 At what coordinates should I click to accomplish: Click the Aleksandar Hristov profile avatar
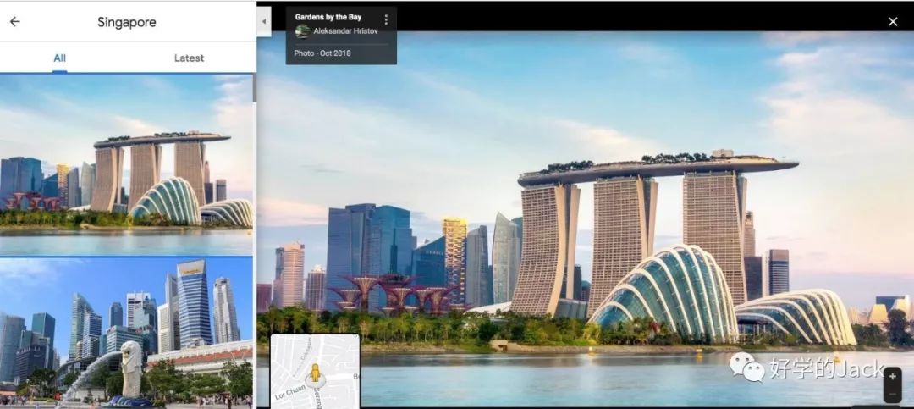[x=302, y=31]
